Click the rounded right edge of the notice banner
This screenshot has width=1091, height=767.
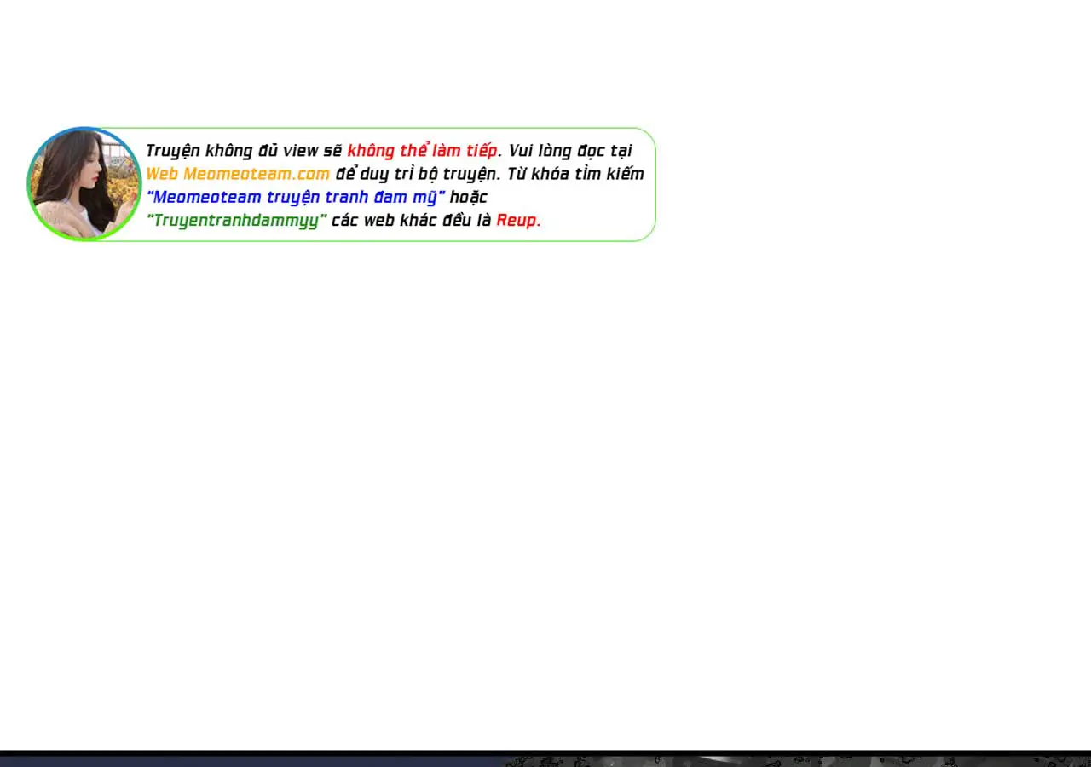click(654, 184)
